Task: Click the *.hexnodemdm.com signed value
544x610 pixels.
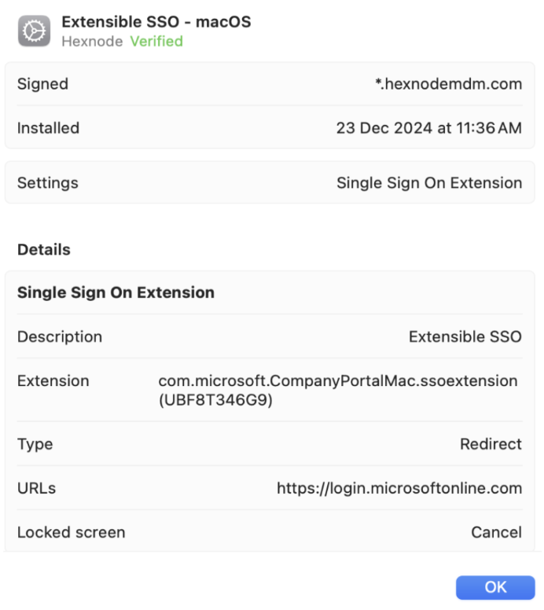Action: click(450, 84)
